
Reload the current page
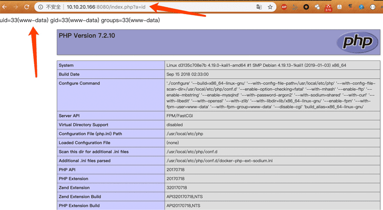[26, 7]
